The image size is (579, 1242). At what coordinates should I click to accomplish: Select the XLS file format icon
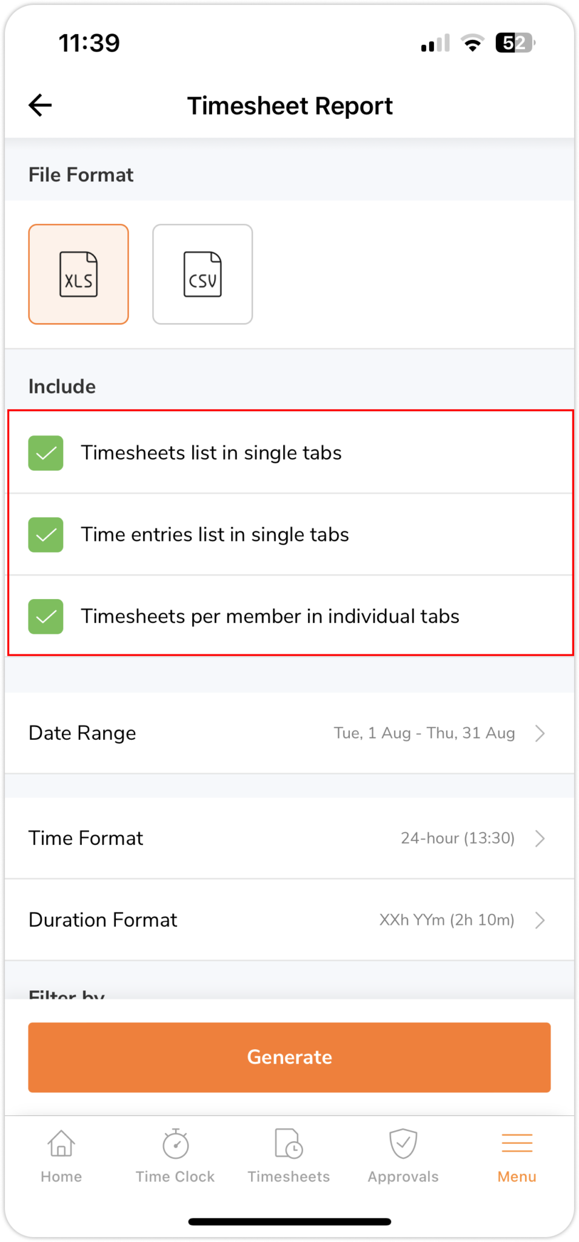click(x=78, y=274)
